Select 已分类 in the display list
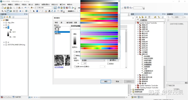 [57, 30]
